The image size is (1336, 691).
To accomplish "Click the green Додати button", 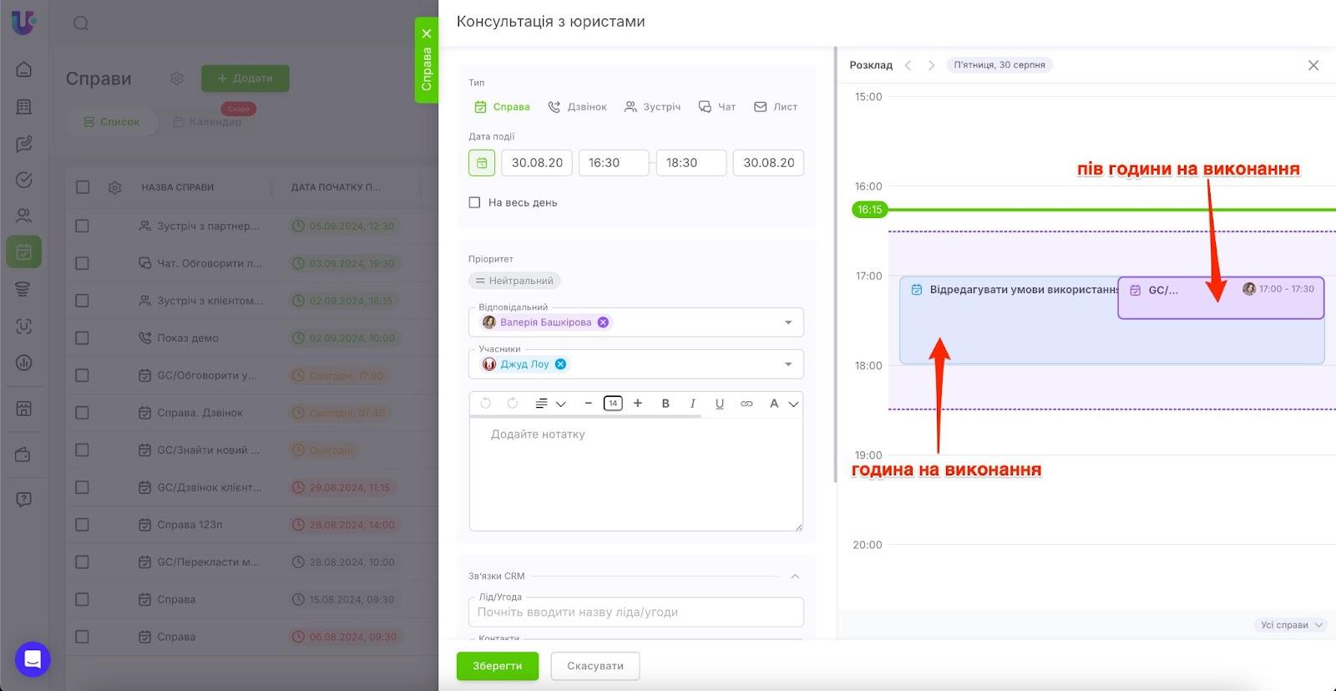I will (245, 79).
